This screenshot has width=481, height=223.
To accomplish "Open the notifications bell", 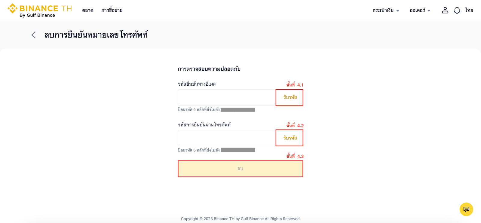I will pyautogui.click(x=457, y=10).
